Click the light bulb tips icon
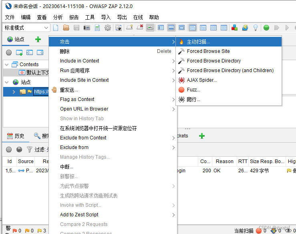This screenshot has width=296, height=234. [256, 28]
